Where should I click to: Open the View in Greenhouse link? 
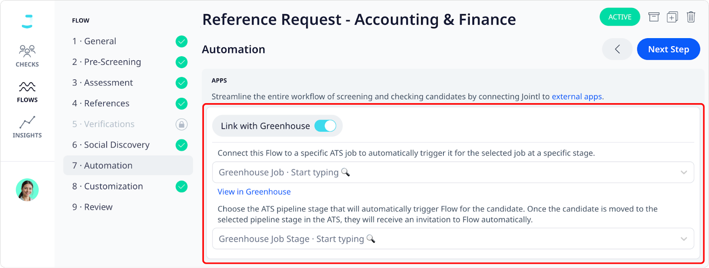pos(254,192)
